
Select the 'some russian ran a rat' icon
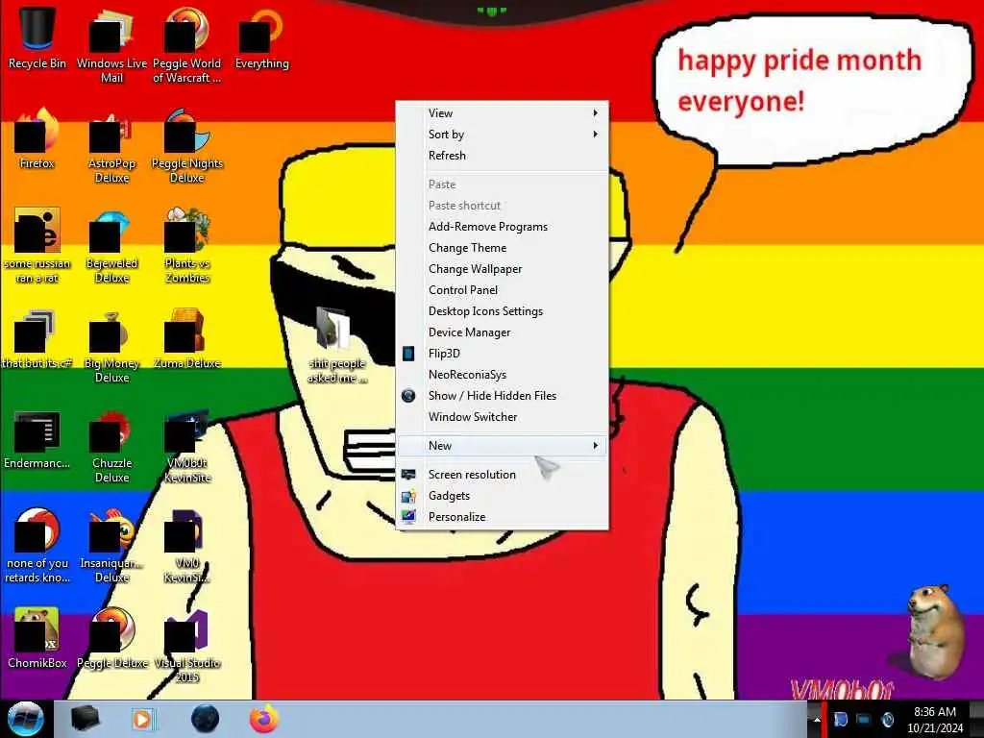pyautogui.click(x=37, y=245)
